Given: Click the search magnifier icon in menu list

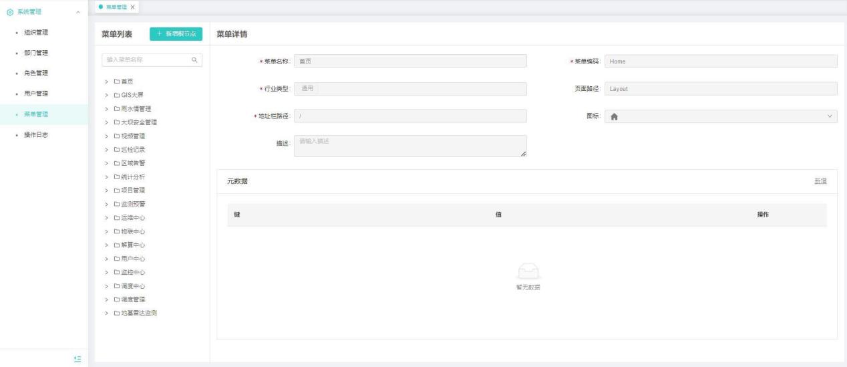Looking at the screenshot, I should point(194,60).
